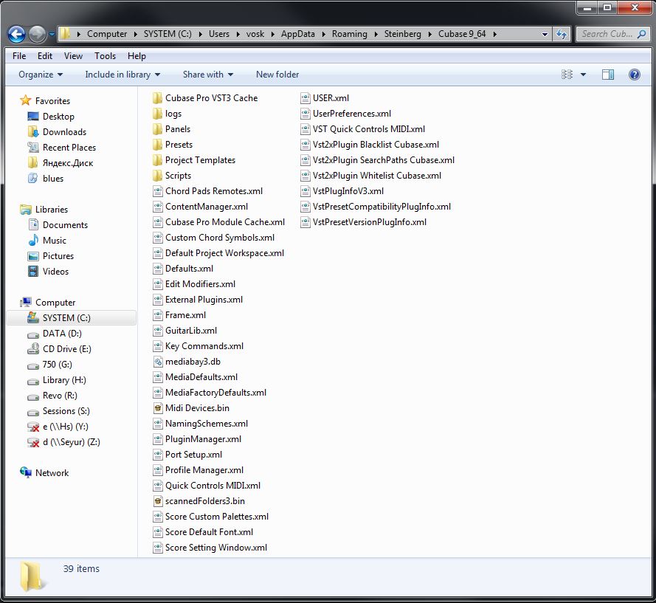Click the Presets folder icon

(x=157, y=145)
